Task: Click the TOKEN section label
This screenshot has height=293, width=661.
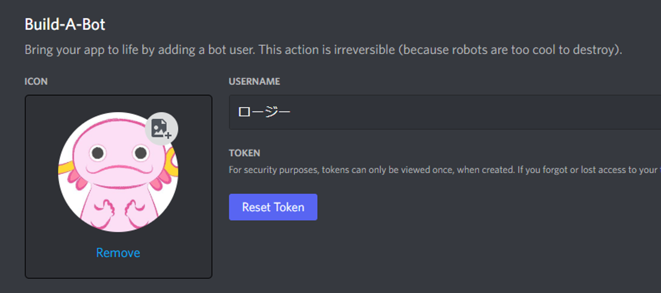Action: [244, 153]
